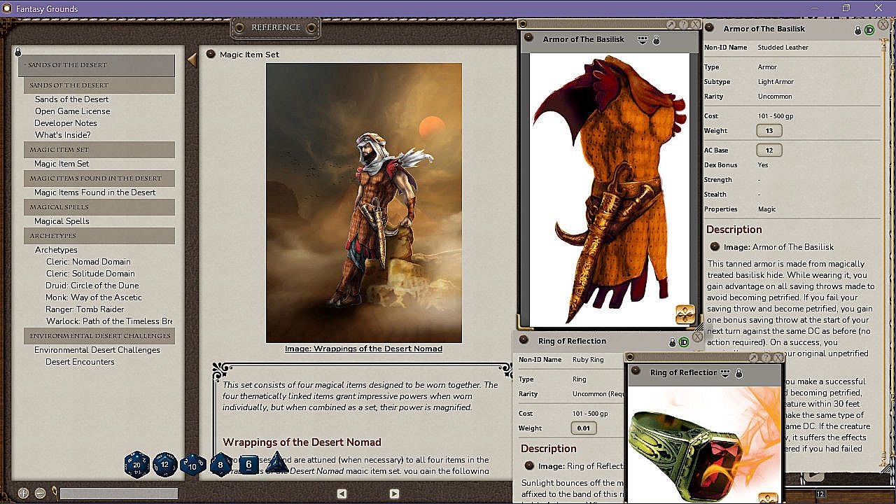Image resolution: width=896 pixels, height=504 pixels.
Task: Click the chat entry input box
Action: pyautogui.click(x=119, y=493)
